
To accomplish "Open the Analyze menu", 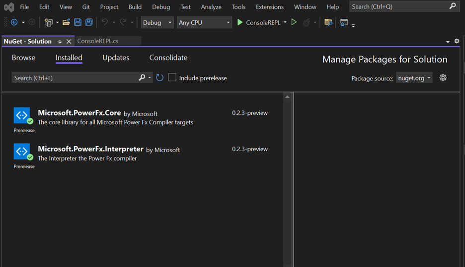I will (211, 7).
